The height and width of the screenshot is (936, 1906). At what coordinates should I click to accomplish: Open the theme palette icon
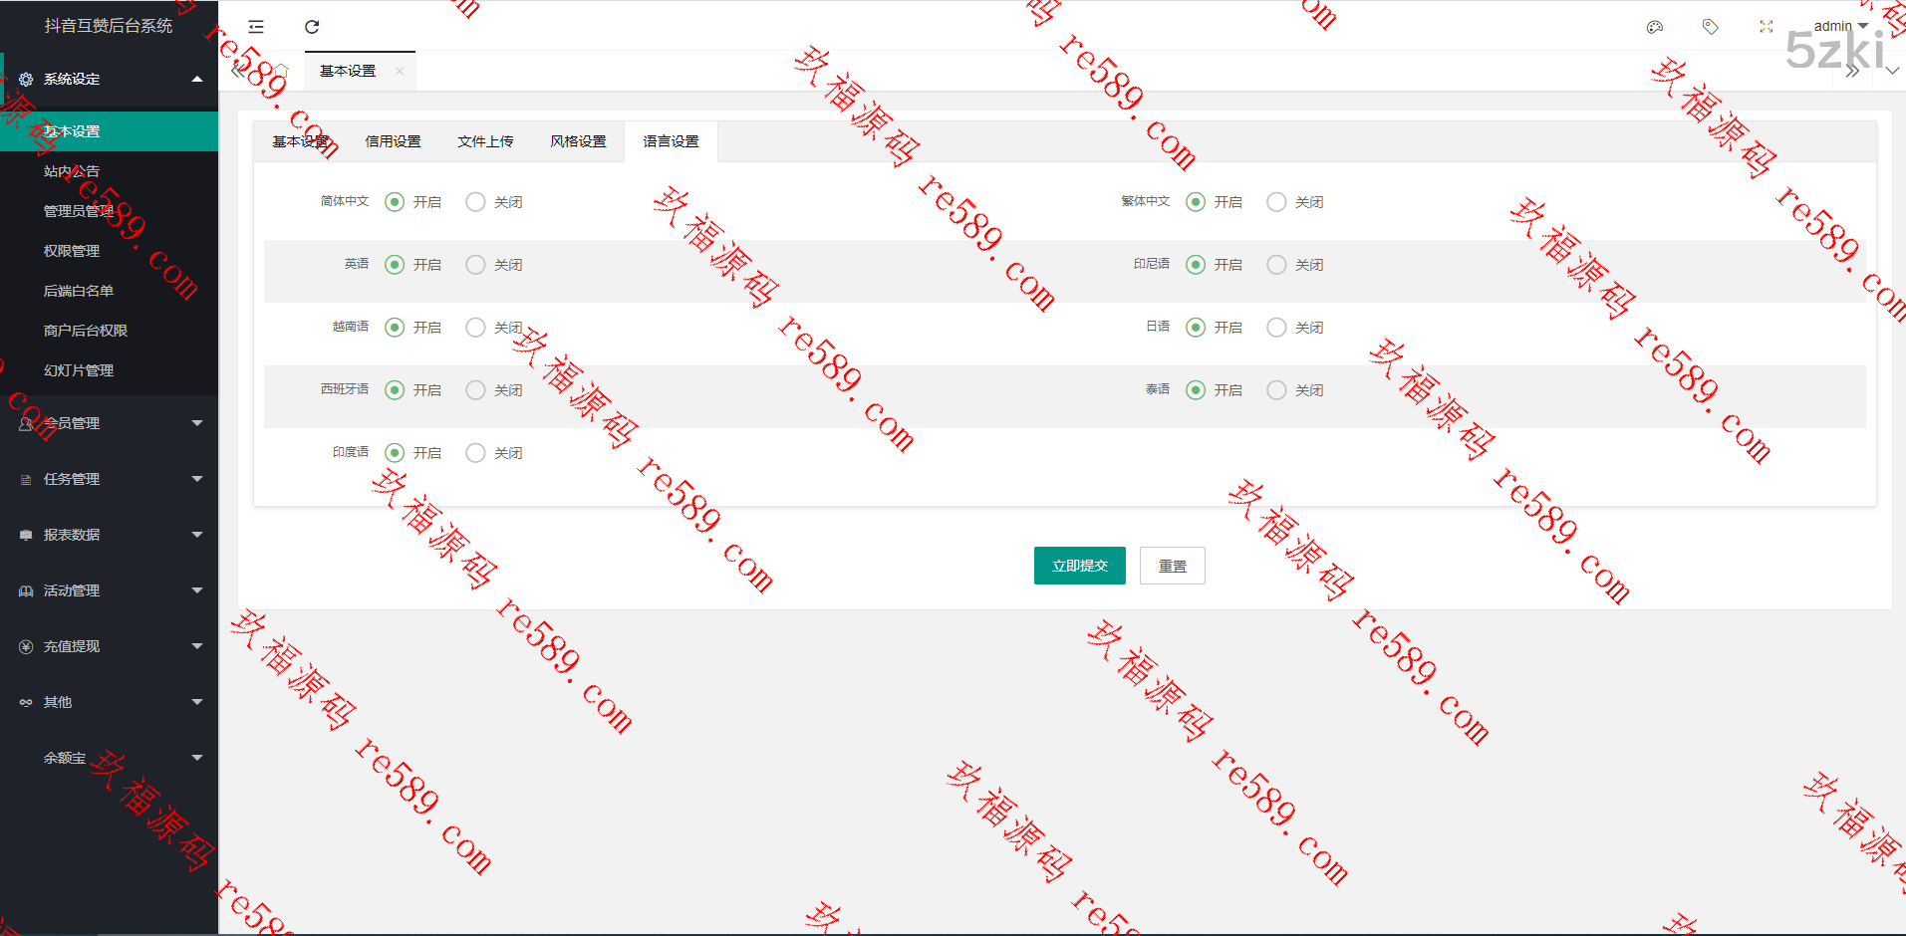[1655, 27]
